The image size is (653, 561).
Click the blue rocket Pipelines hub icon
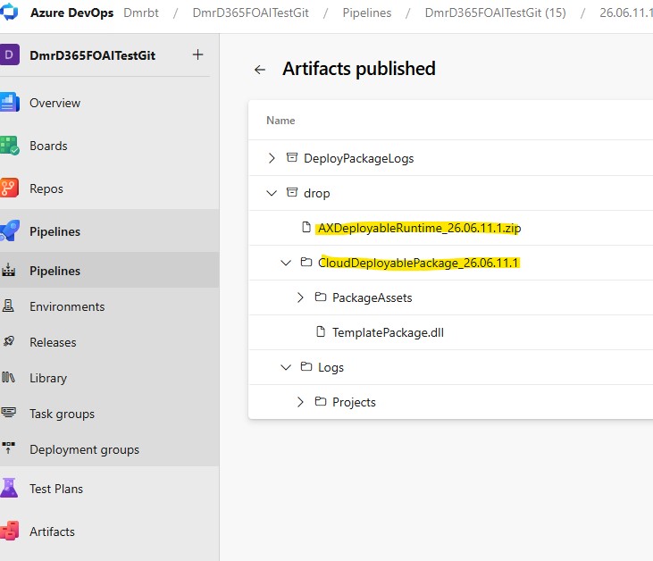9,230
